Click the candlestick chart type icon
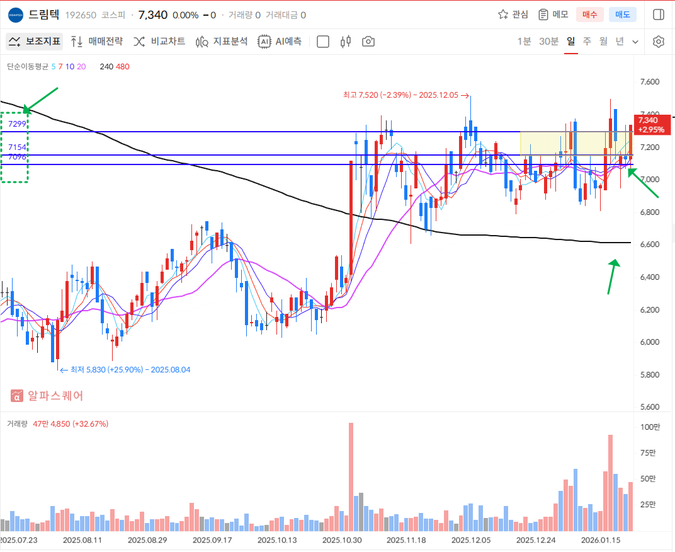Screen dimensions: 675x552 (345, 42)
